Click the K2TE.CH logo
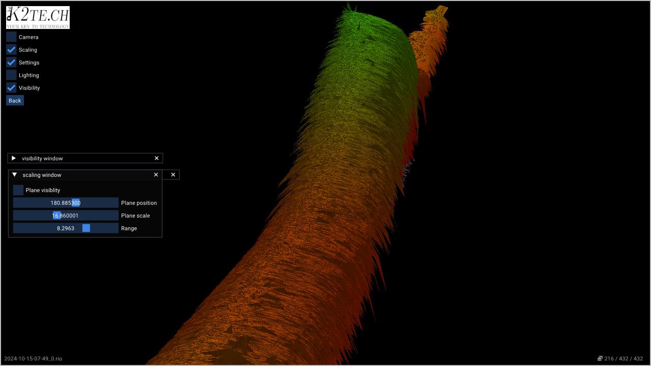This screenshot has width=651, height=366. coord(38,17)
